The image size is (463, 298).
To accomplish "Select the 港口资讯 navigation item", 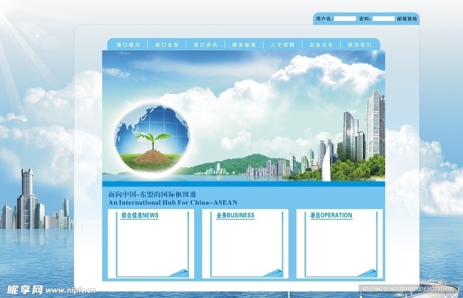I will point(205,45).
